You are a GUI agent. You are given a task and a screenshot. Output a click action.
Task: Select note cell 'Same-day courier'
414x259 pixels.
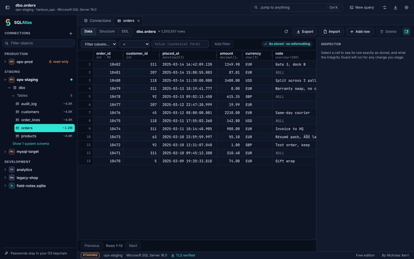tap(294, 113)
